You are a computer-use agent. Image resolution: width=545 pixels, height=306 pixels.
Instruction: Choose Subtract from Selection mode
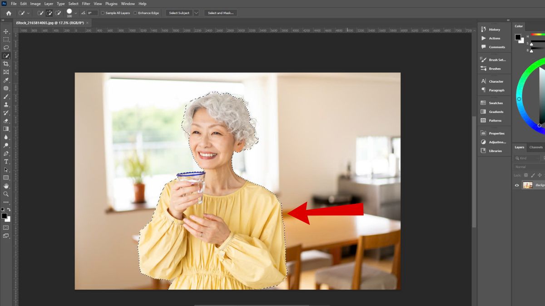(58, 13)
